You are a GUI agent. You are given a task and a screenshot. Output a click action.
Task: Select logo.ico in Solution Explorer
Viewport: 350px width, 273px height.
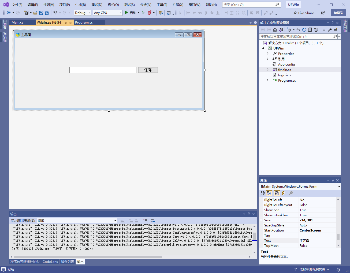pyautogui.click(x=284, y=75)
